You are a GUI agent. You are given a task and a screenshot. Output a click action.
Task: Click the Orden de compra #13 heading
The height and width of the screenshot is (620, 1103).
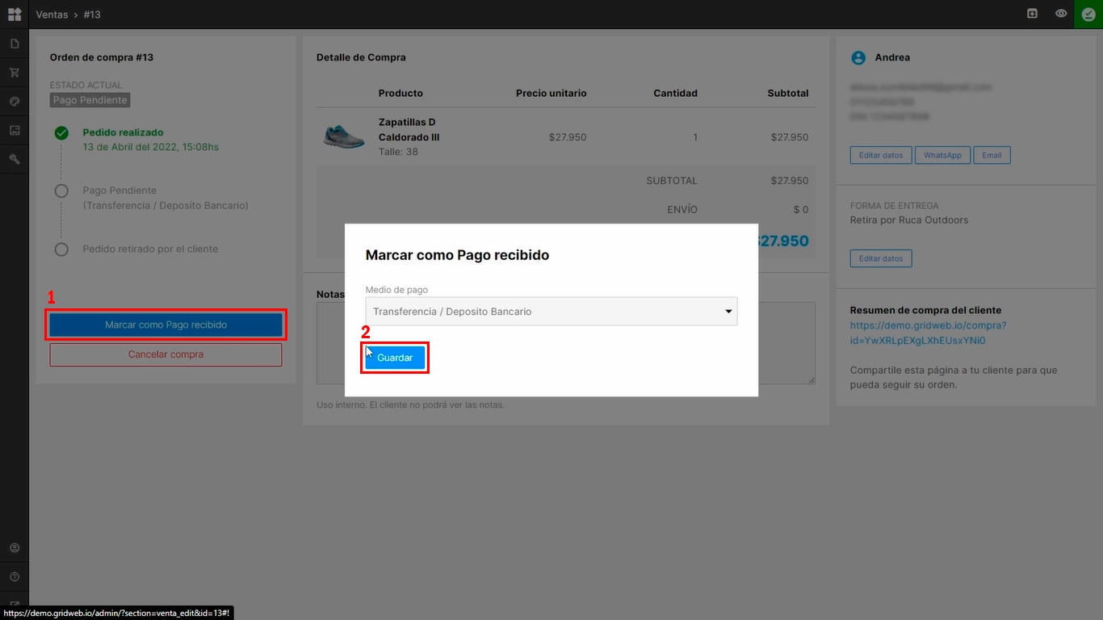coord(102,57)
